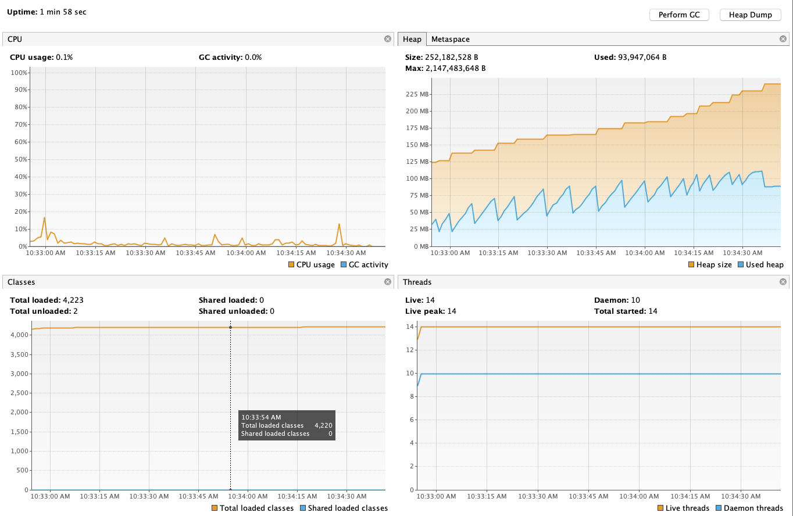The width and height of the screenshot is (793, 516).
Task: Click the Threads panel title
Action: [417, 282]
